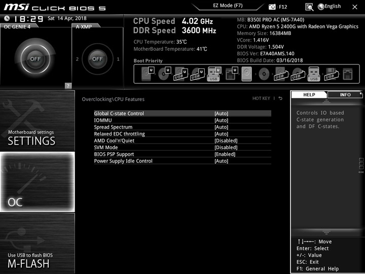Toggle the OC GENIE 4 OFF knob
Viewport: 365px width, 274px height.
pos(35,59)
